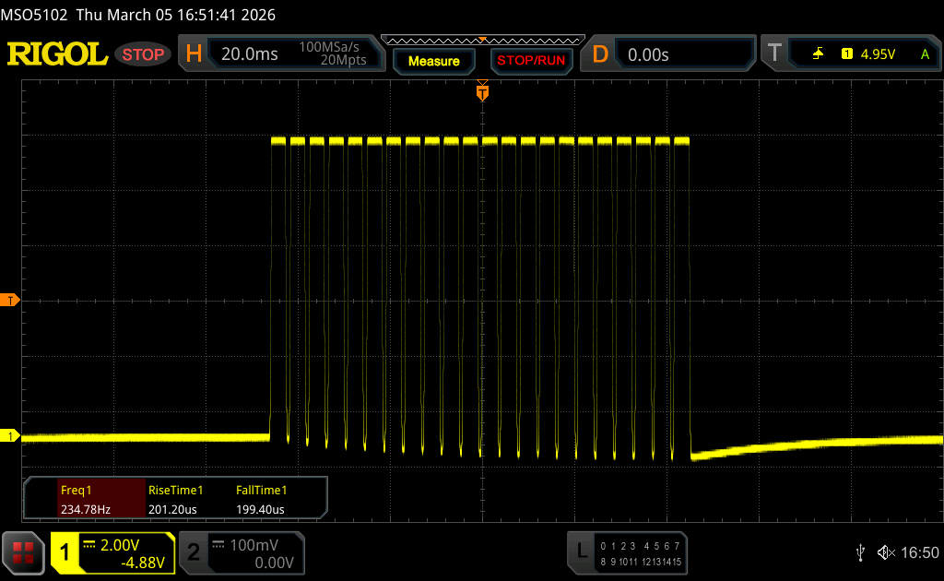
Task: Click channel 1 ground reference marker
Action: pos(10,436)
